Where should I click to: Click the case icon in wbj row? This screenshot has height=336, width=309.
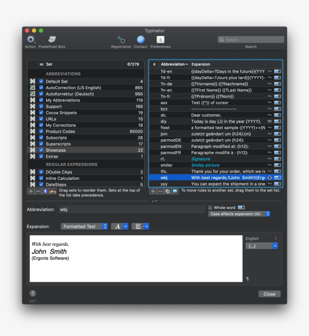pos(269,178)
